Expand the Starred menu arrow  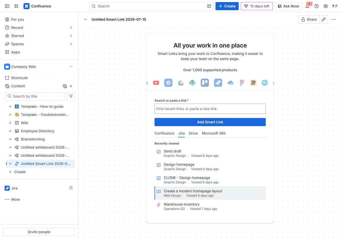click(71, 36)
